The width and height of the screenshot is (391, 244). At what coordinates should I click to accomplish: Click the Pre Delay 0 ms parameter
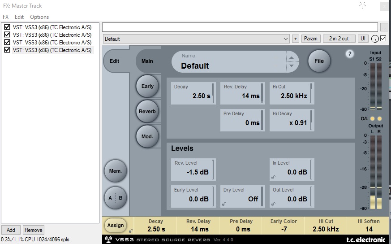242,120
